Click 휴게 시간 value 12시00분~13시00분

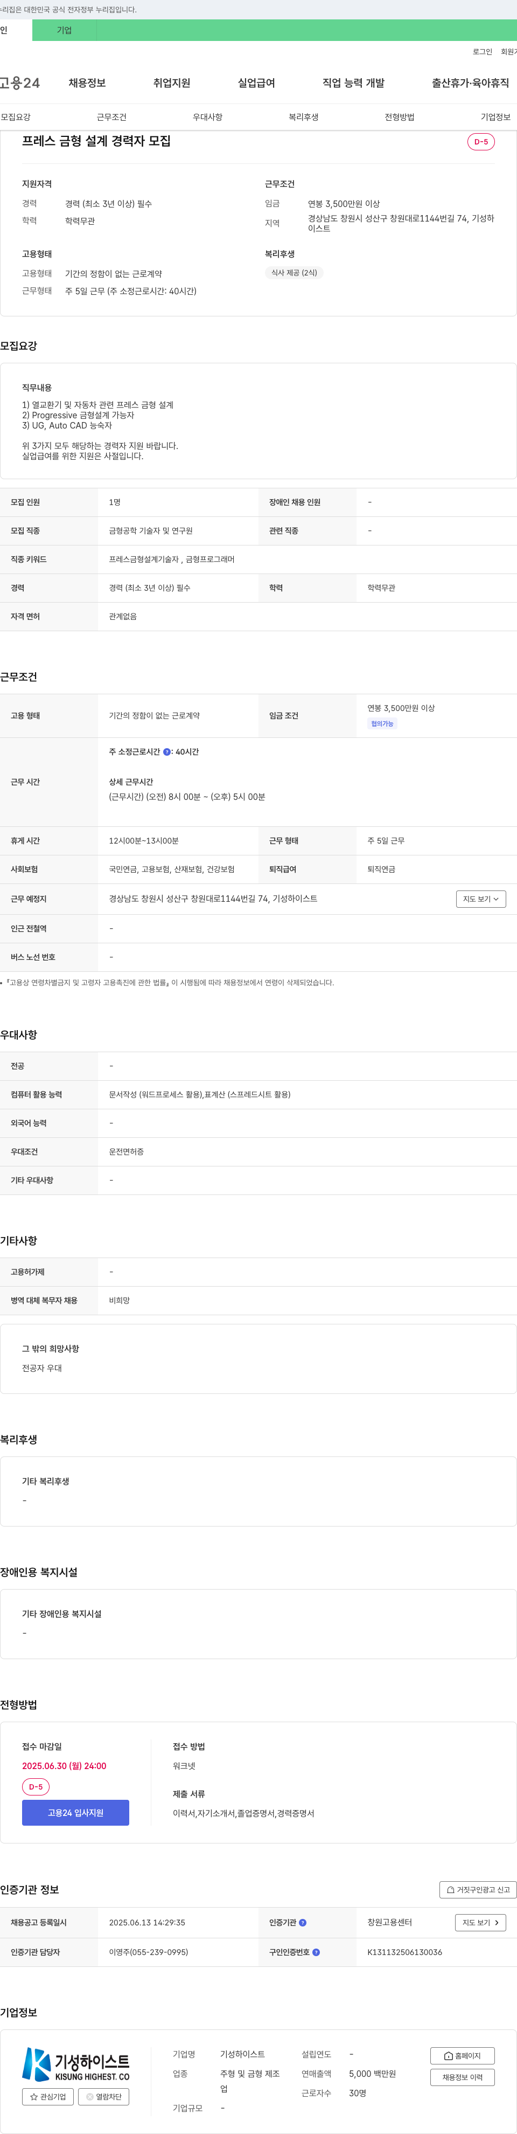(144, 841)
